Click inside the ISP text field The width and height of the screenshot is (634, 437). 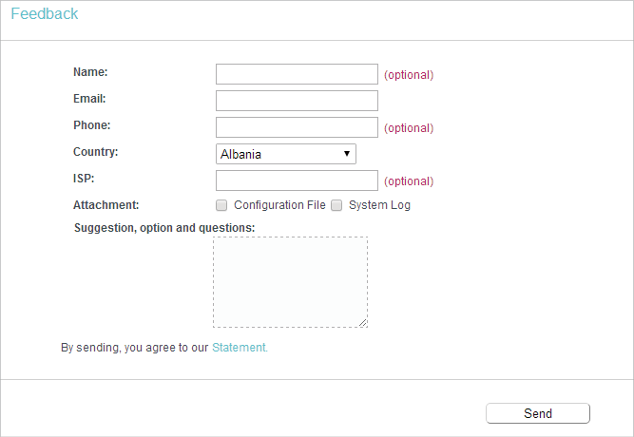tap(297, 180)
